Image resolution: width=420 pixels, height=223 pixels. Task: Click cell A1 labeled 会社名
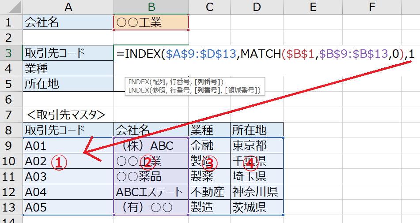click(68, 22)
